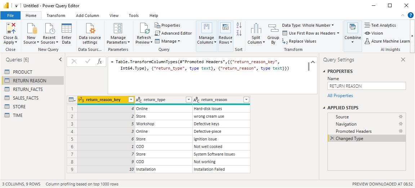Switch to the Help tab
415x188 pixels.
pos(153,16)
